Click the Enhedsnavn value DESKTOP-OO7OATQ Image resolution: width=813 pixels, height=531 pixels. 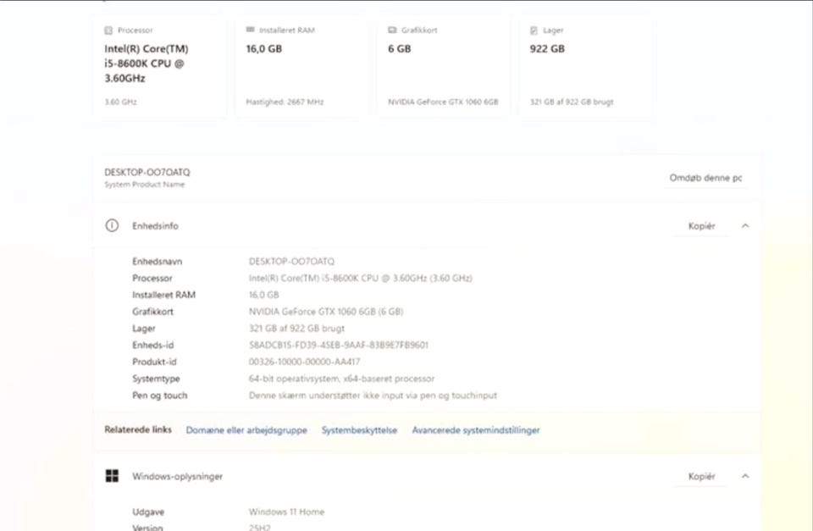(291, 262)
